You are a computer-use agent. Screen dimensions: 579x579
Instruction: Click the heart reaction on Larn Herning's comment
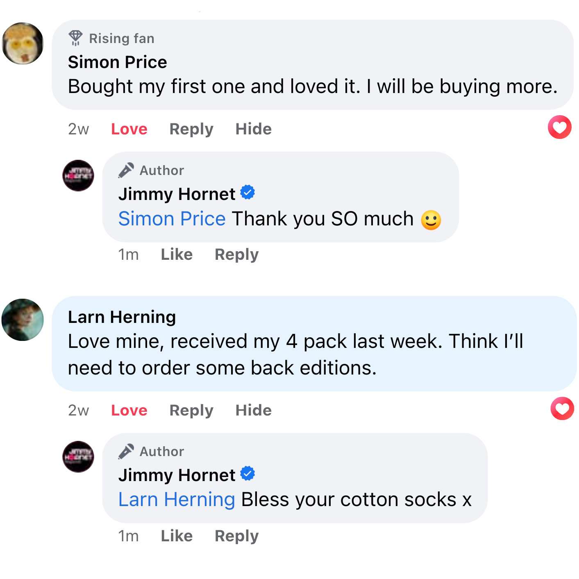(562, 409)
